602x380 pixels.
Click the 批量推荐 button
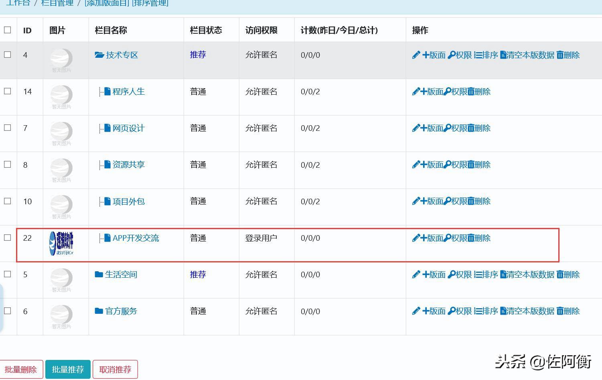click(68, 369)
